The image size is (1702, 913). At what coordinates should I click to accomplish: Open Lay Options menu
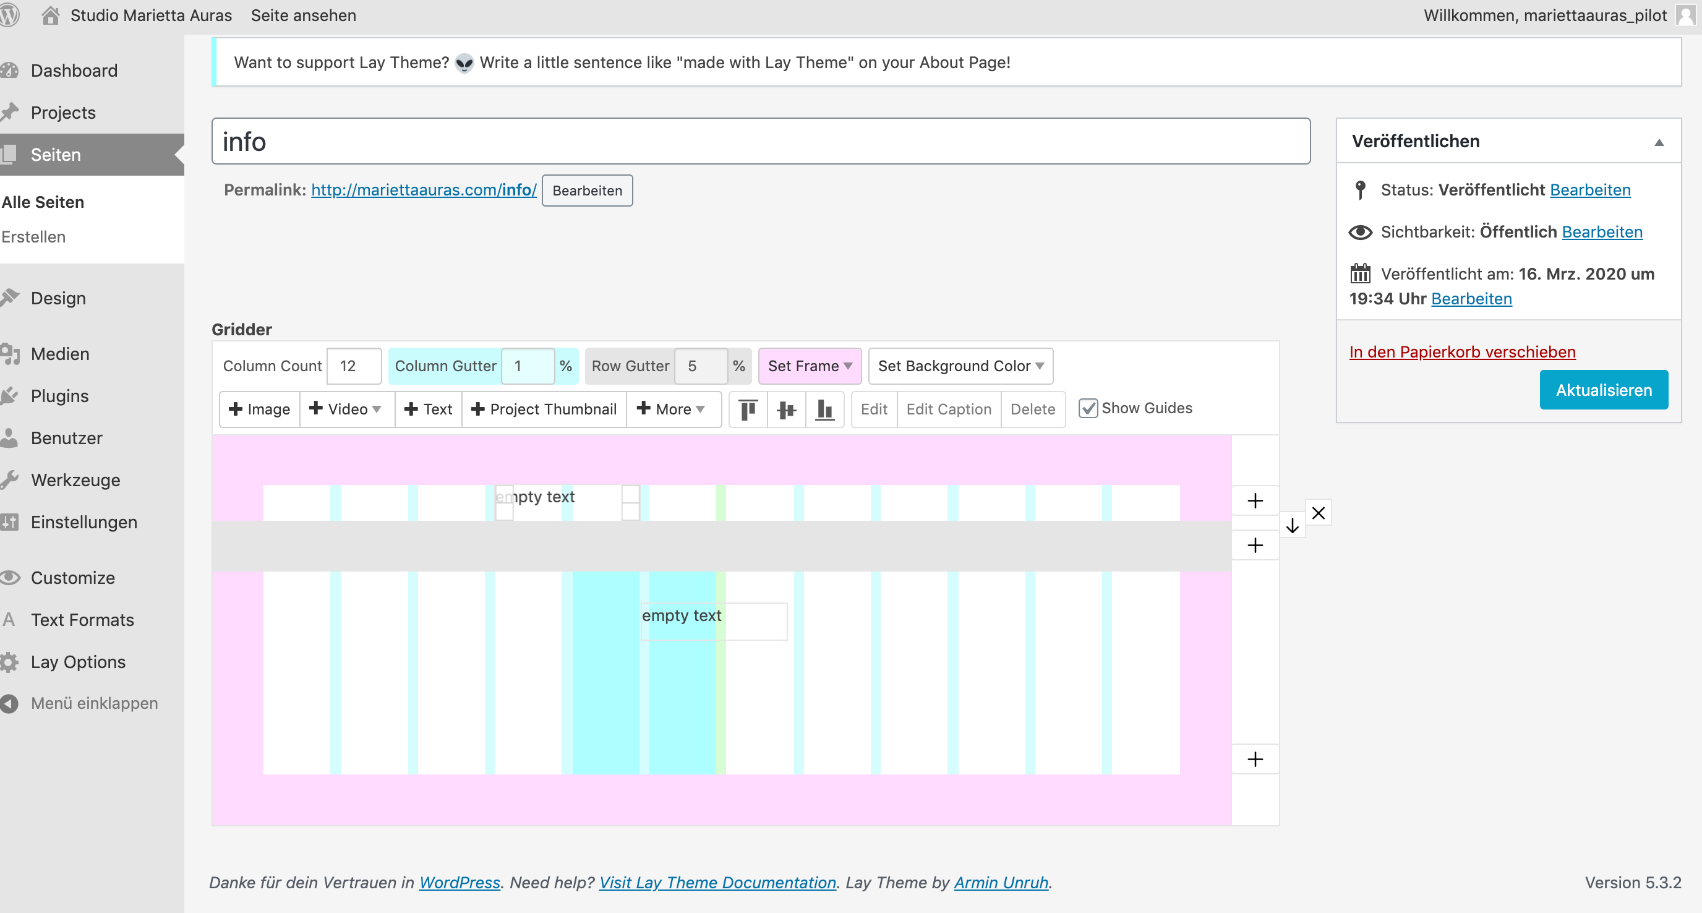point(78,662)
